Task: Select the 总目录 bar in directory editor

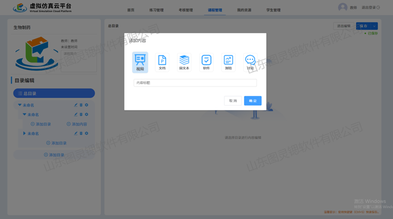Action: [54, 93]
